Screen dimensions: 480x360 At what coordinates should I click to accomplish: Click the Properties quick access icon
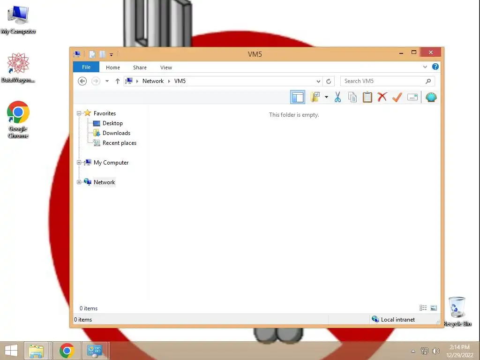[x=92, y=54]
